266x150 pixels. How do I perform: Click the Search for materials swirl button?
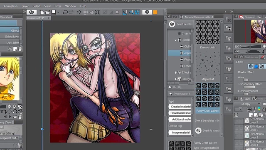tap(172, 24)
